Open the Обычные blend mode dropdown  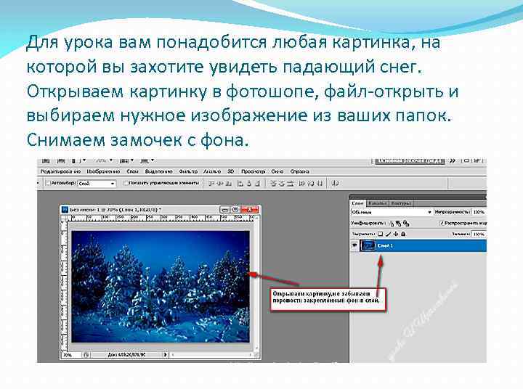392,212
